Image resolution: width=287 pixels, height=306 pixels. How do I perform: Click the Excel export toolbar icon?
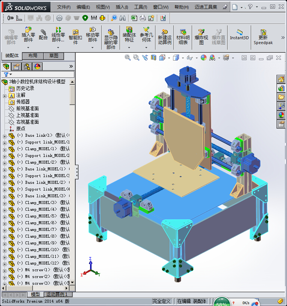[x=134, y=18]
